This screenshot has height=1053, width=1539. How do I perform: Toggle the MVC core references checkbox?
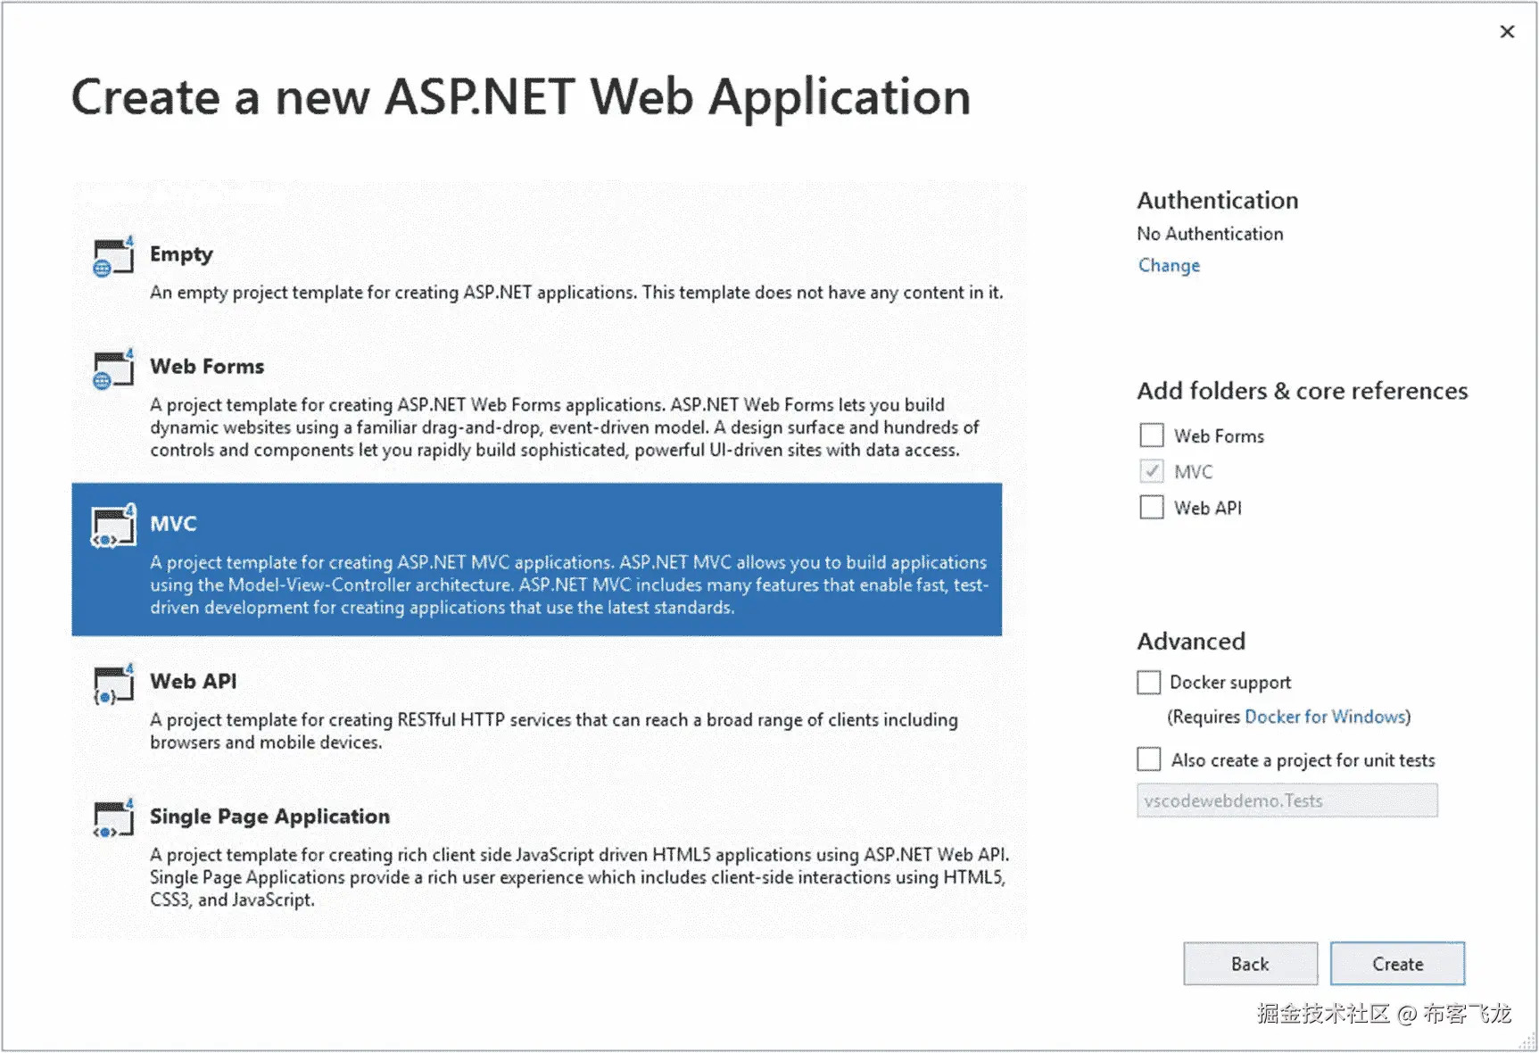click(1152, 471)
